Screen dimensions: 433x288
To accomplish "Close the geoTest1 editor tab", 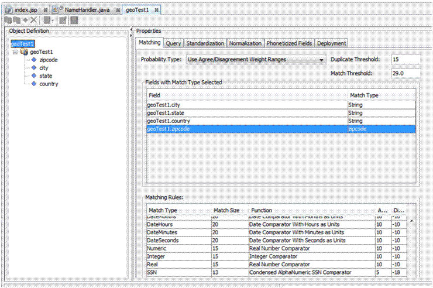I will 157,10.
